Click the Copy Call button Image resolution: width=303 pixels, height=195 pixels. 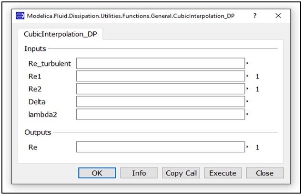tap(181, 173)
